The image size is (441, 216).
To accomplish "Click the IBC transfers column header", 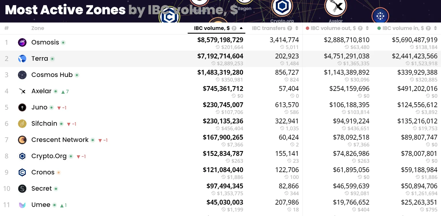I will click(269, 28).
